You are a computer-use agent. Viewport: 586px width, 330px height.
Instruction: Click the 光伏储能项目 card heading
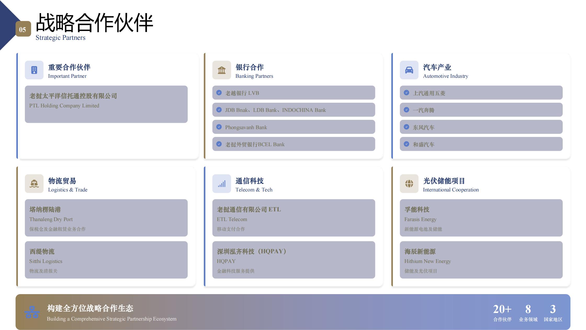pyautogui.click(x=444, y=181)
